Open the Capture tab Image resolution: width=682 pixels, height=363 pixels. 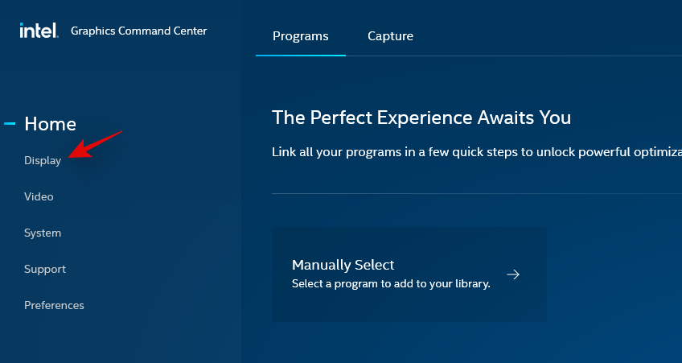[390, 36]
